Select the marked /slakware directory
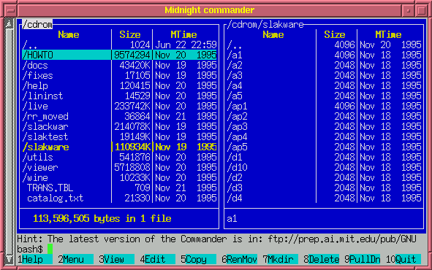This screenshot has width=432, height=270. [119, 147]
